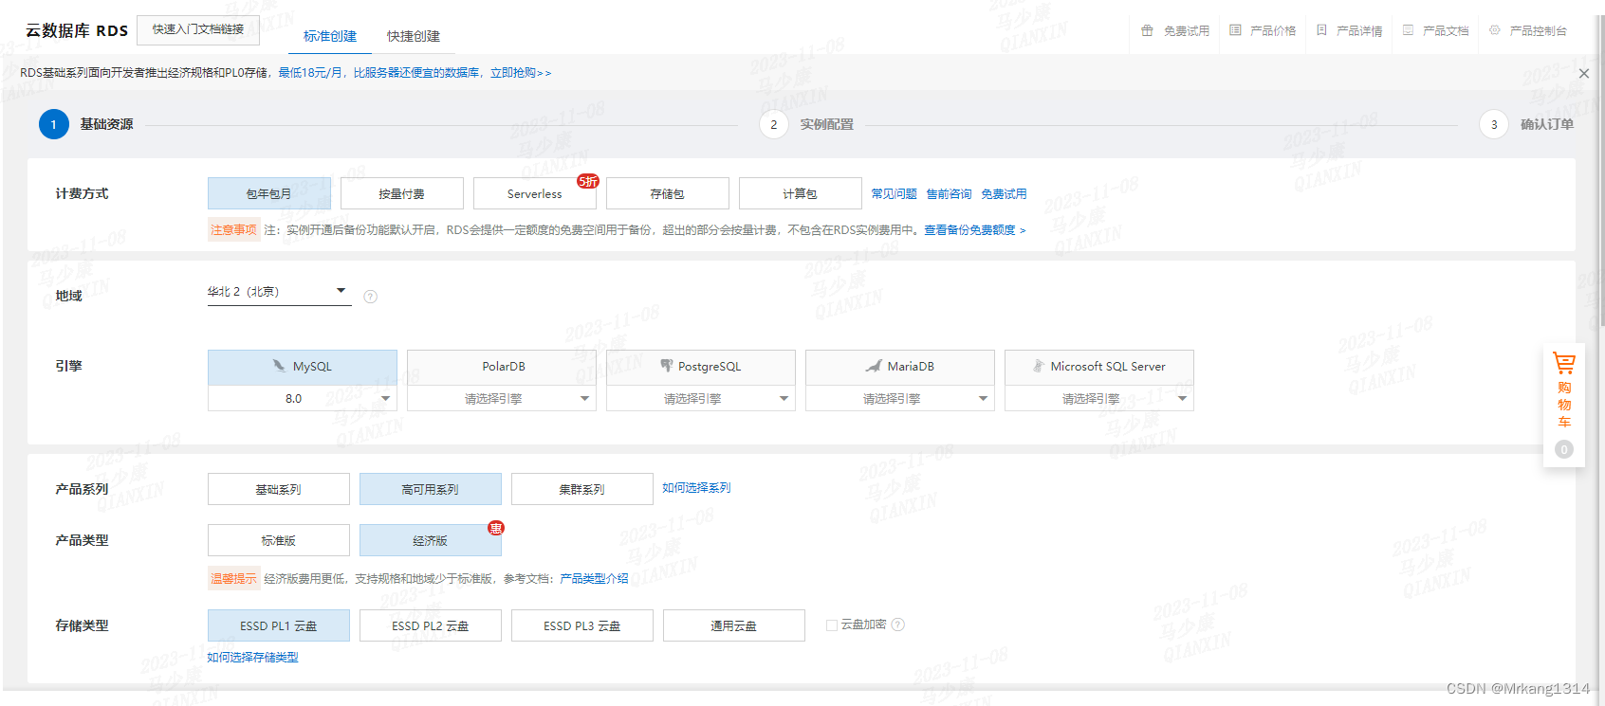Close the RDS promotion banner

[x=1583, y=73]
